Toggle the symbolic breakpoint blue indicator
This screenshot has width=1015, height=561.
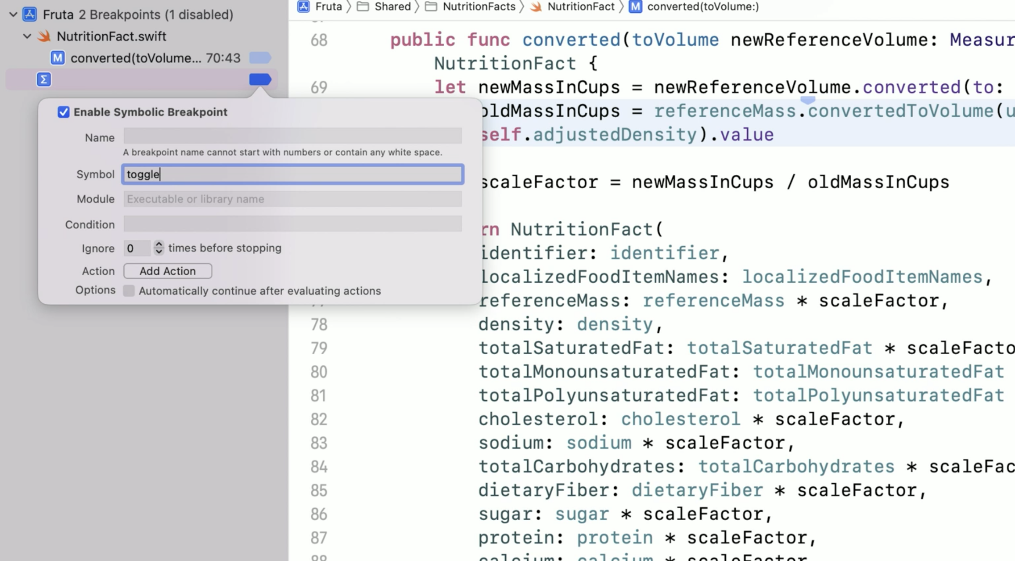260,79
